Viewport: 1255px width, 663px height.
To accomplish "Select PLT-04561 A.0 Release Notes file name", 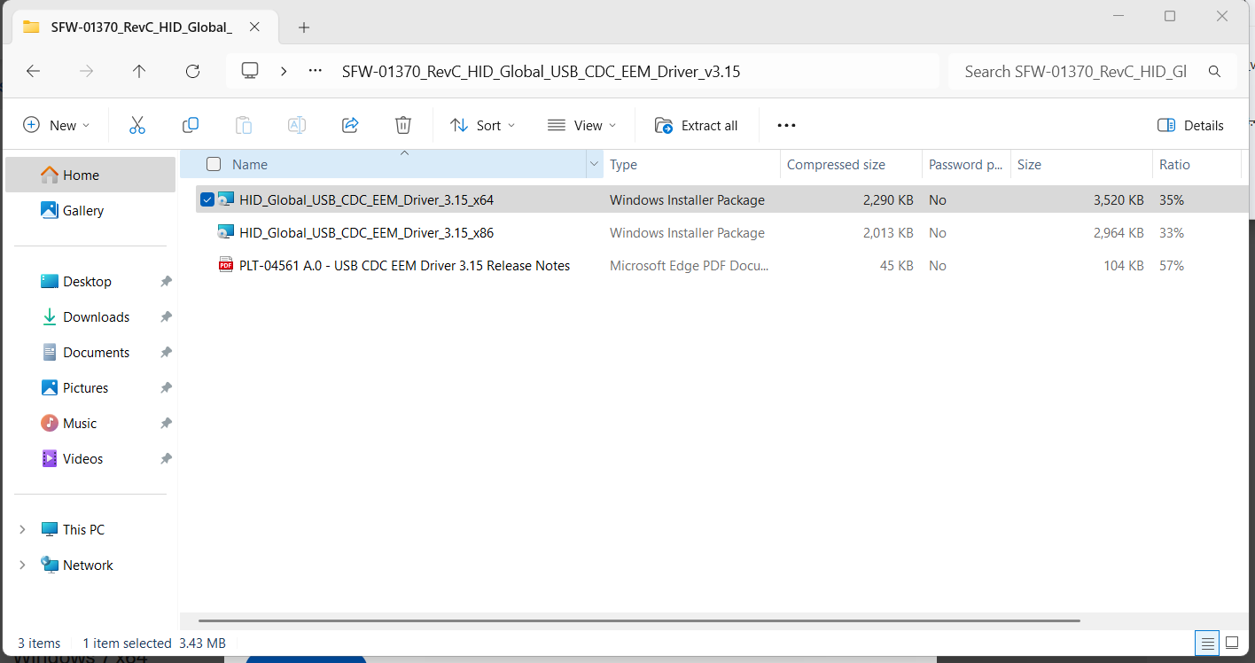I will [x=404, y=266].
